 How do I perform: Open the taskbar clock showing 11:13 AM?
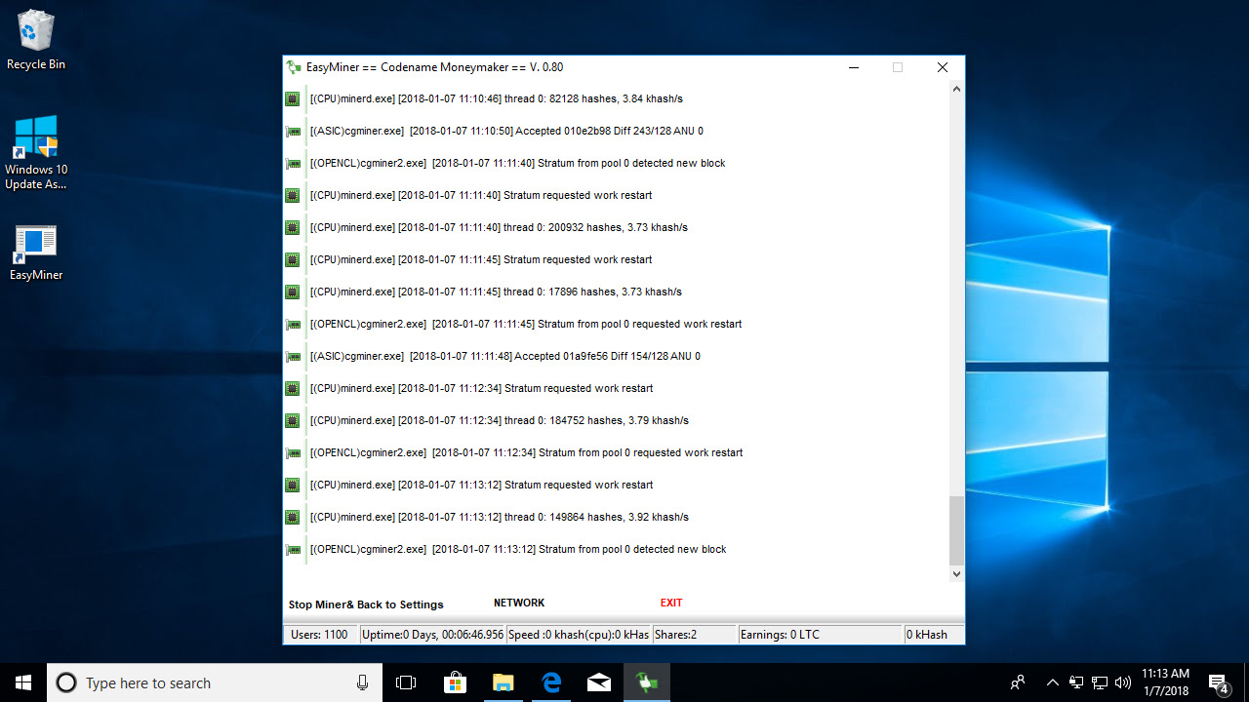click(x=1165, y=682)
